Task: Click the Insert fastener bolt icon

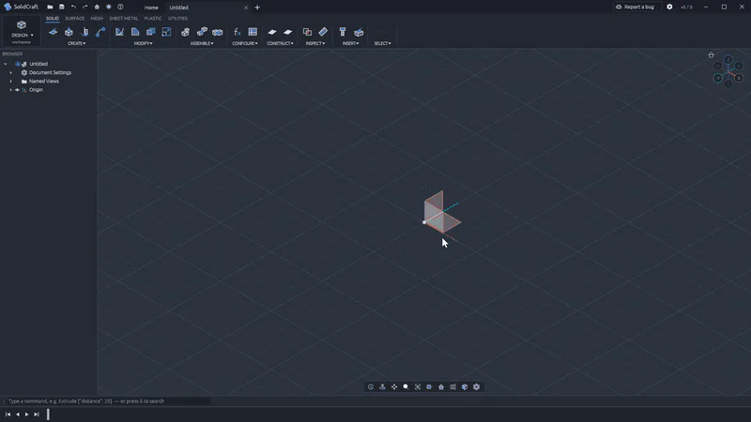Action: click(x=343, y=32)
